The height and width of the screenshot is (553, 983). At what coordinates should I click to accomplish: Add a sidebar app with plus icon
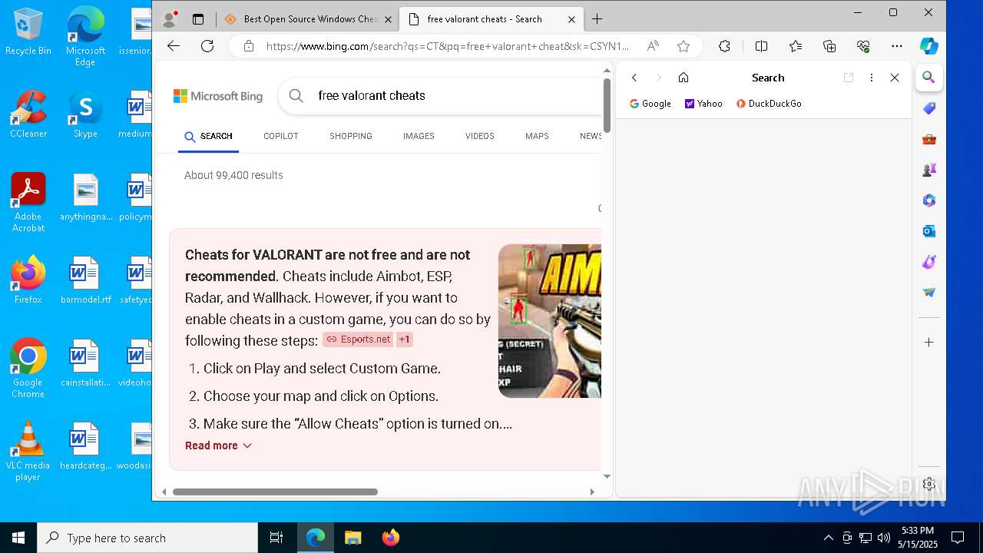click(929, 342)
